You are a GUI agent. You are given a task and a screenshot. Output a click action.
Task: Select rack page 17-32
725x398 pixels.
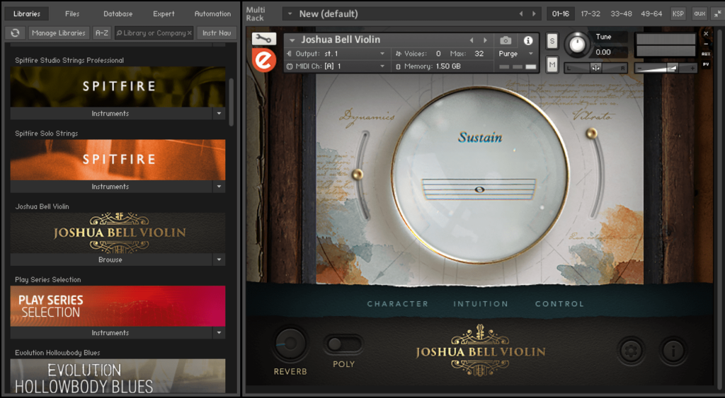click(x=590, y=14)
